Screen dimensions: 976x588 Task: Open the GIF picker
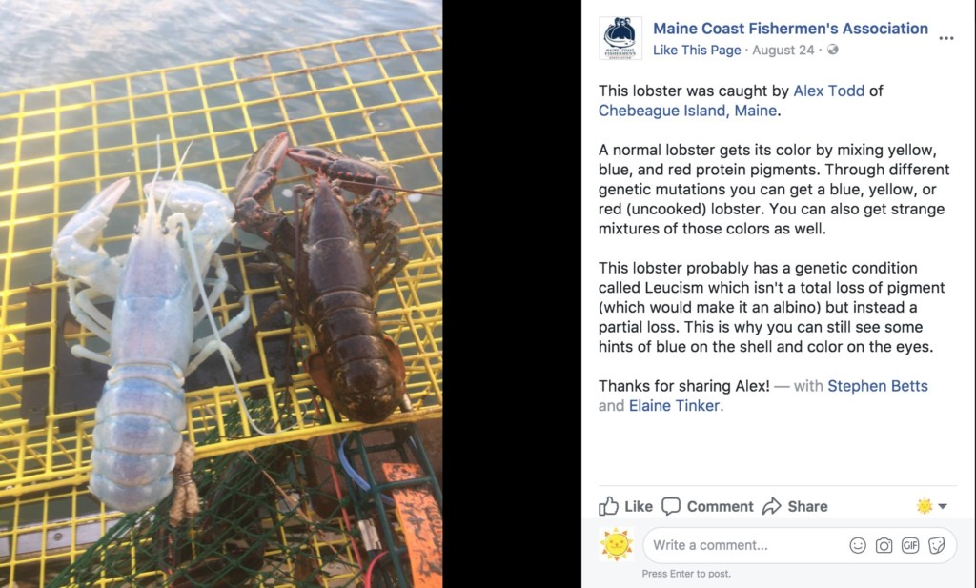tap(910, 546)
